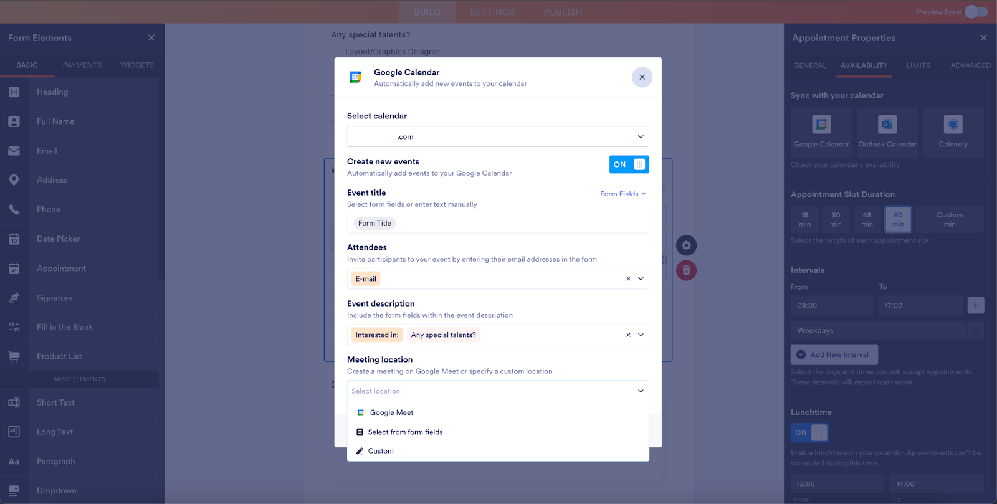Open the Weekdays interval dropdown
The height and width of the screenshot is (504, 997).
click(x=887, y=331)
